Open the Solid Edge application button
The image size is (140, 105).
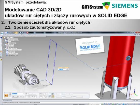click(2, 34)
